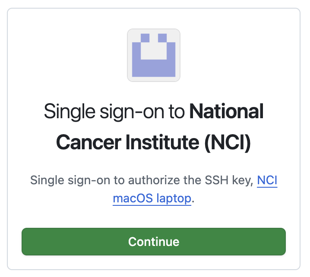Click the "NCI" link after "SSH key,"

click(x=267, y=180)
